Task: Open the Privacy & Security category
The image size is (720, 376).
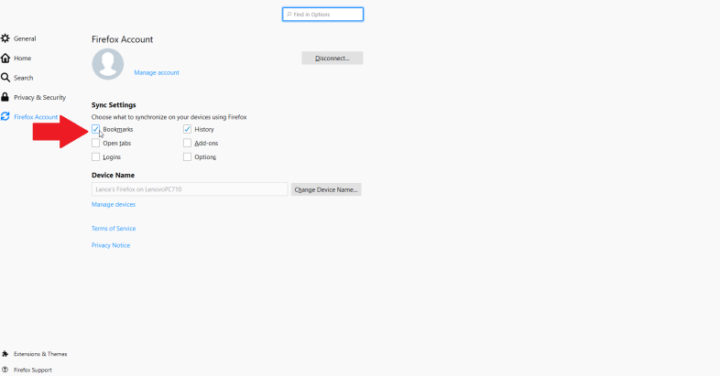Action: [40, 97]
